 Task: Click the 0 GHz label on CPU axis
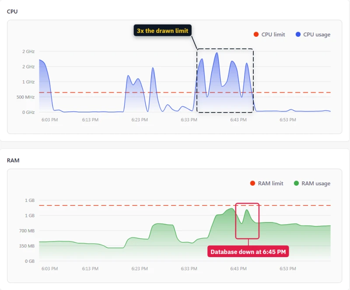[28, 113]
